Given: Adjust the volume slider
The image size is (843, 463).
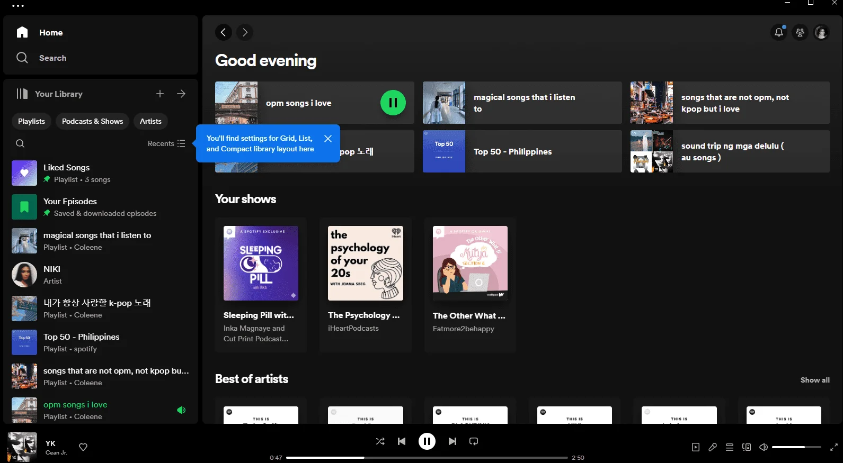Looking at the screenshot, I should tap(796, 447).
